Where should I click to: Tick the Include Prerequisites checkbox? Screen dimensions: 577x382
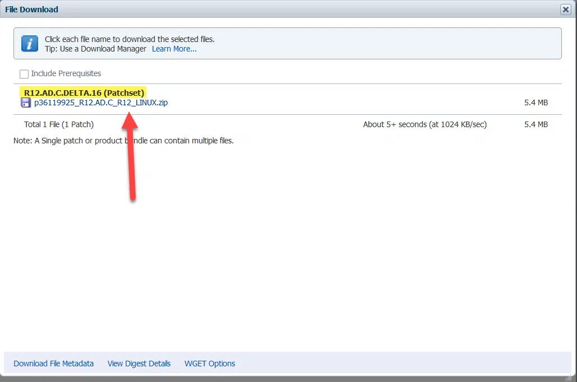pyautogui.click(x=24, y=74)
